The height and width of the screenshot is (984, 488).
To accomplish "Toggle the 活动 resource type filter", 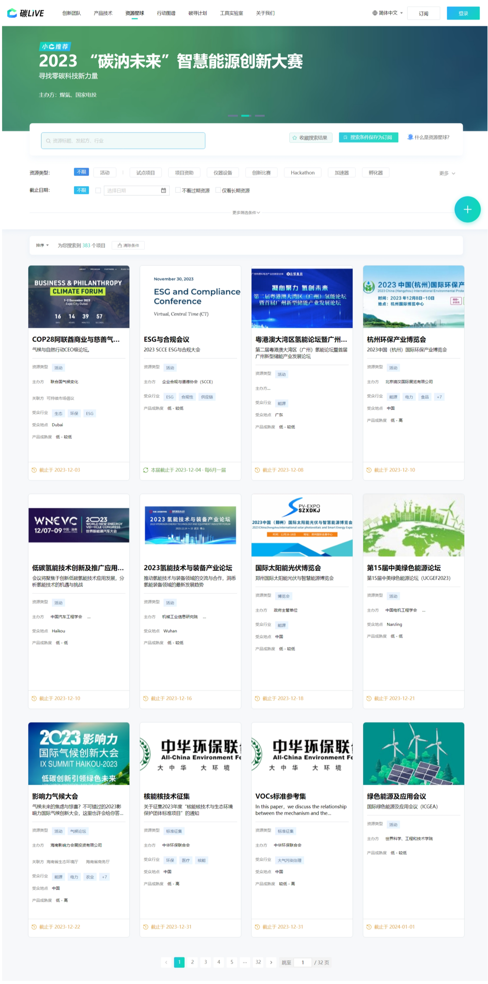I will (x=105, y=173).
